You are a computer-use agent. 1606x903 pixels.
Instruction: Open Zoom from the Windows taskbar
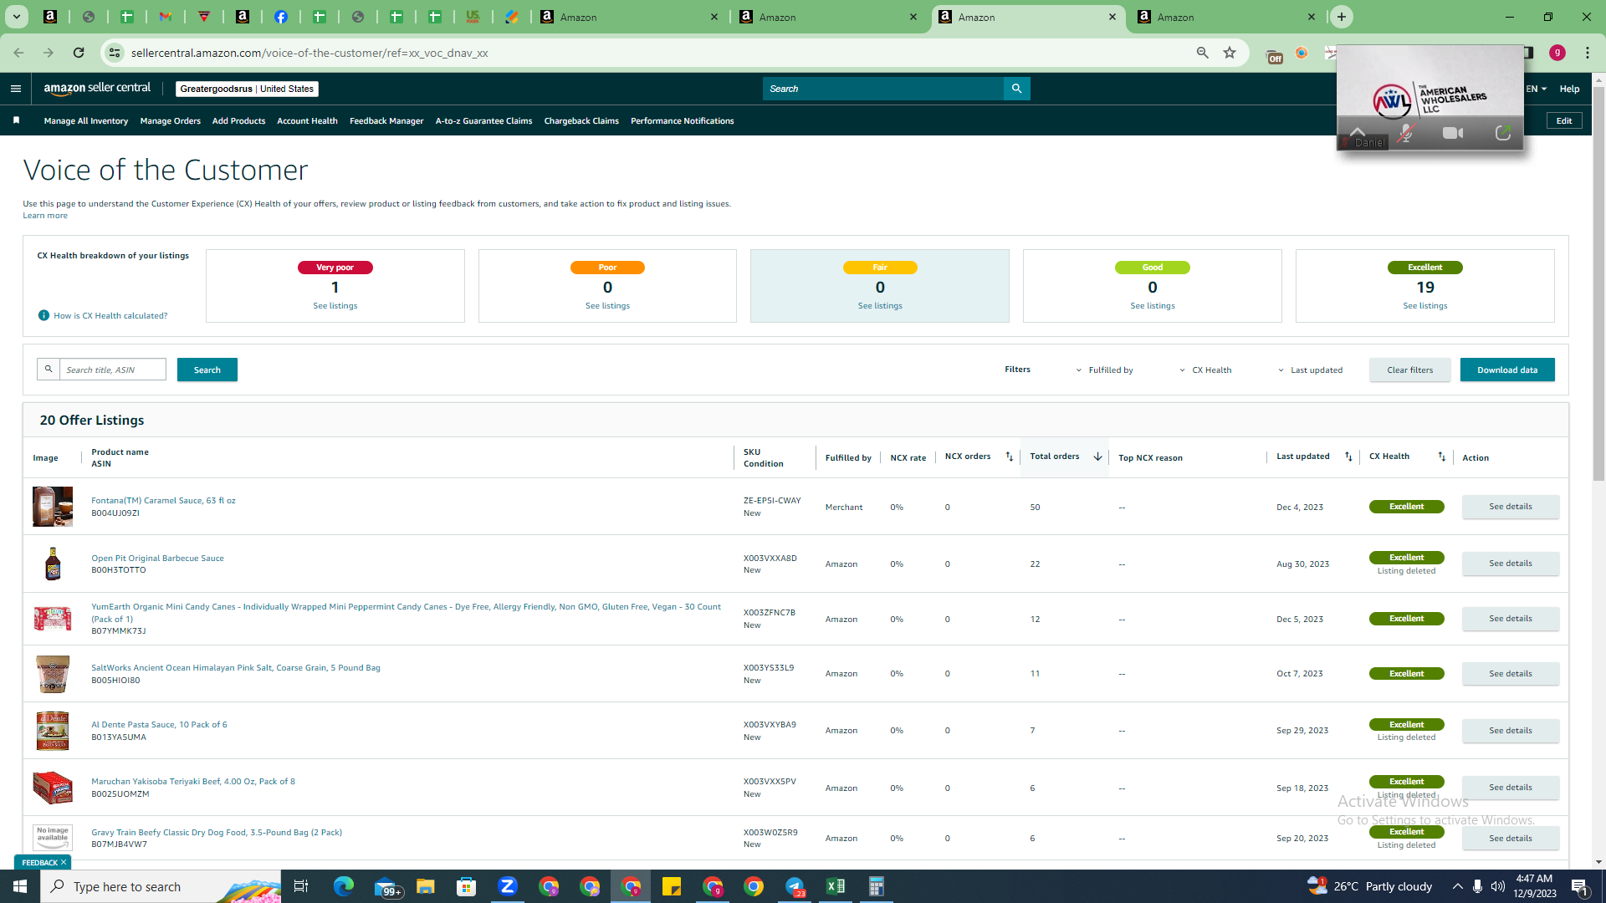(508, 886)
